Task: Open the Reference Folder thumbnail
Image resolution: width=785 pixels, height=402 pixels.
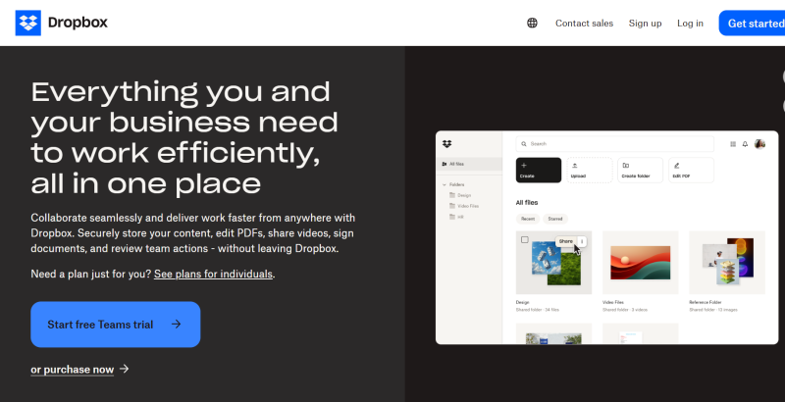Action: 727,263
